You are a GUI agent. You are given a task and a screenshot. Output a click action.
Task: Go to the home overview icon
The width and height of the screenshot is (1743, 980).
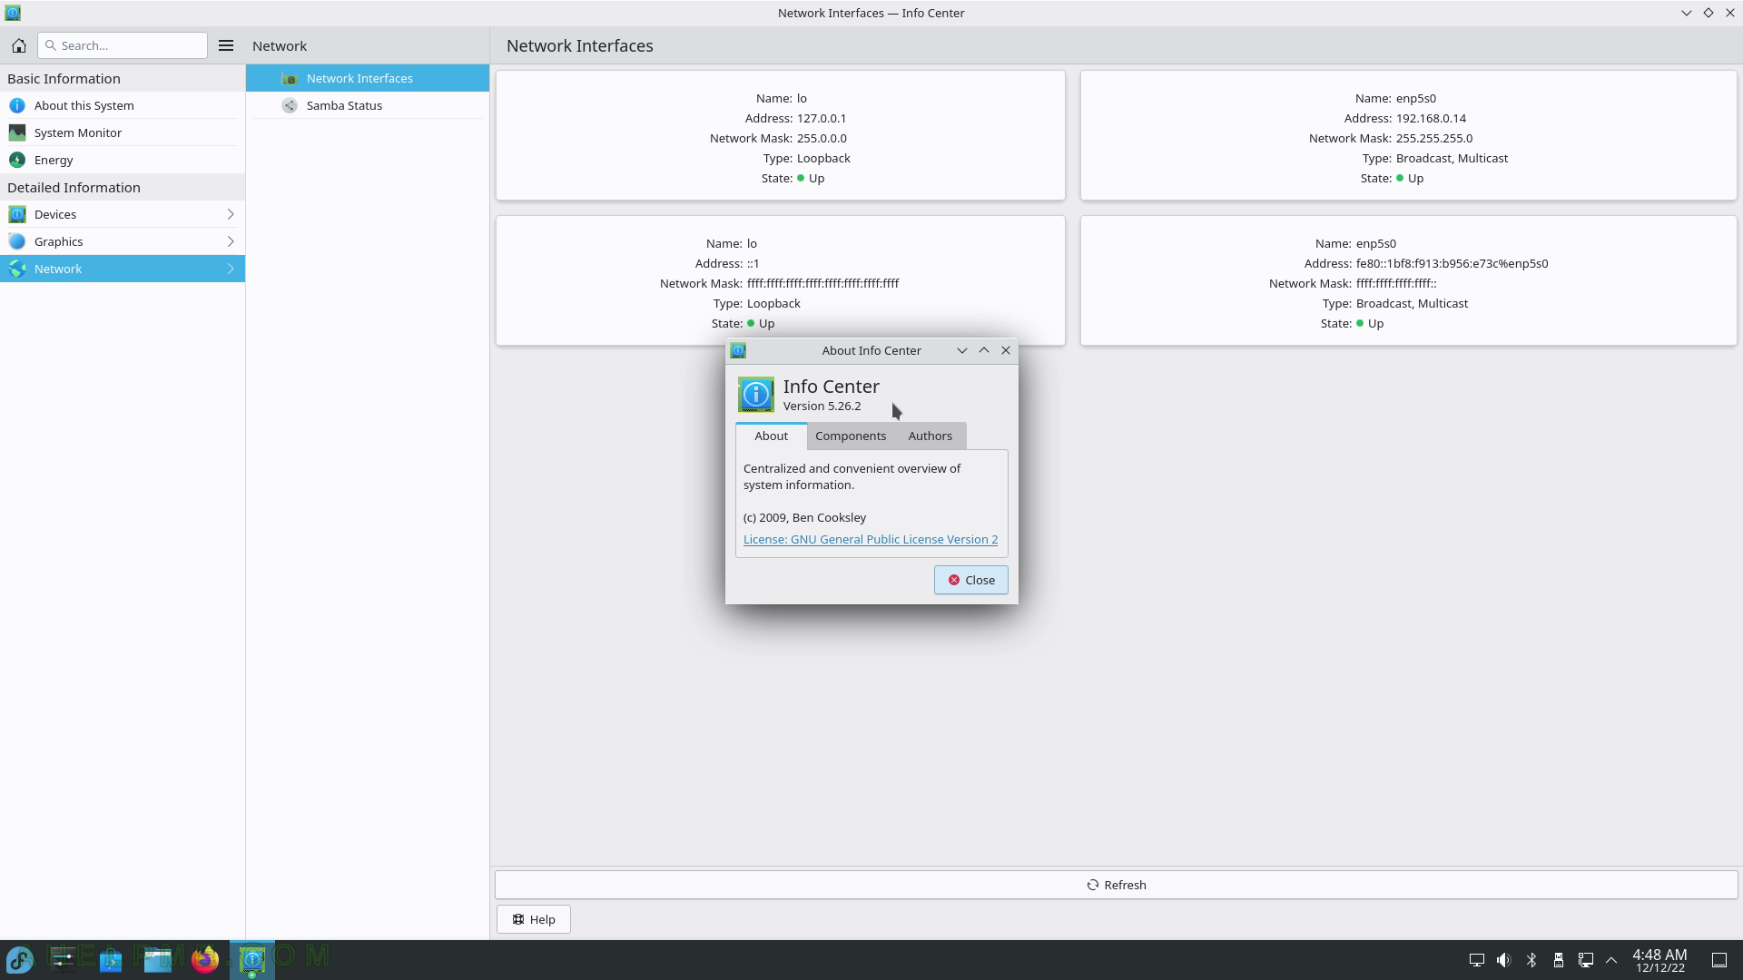[18, 45]
